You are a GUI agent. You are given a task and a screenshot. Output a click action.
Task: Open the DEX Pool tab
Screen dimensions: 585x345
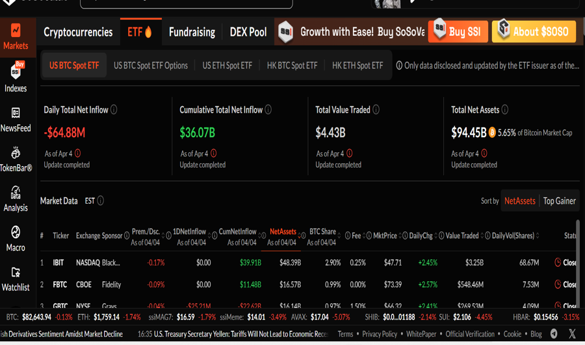(248, 32)
